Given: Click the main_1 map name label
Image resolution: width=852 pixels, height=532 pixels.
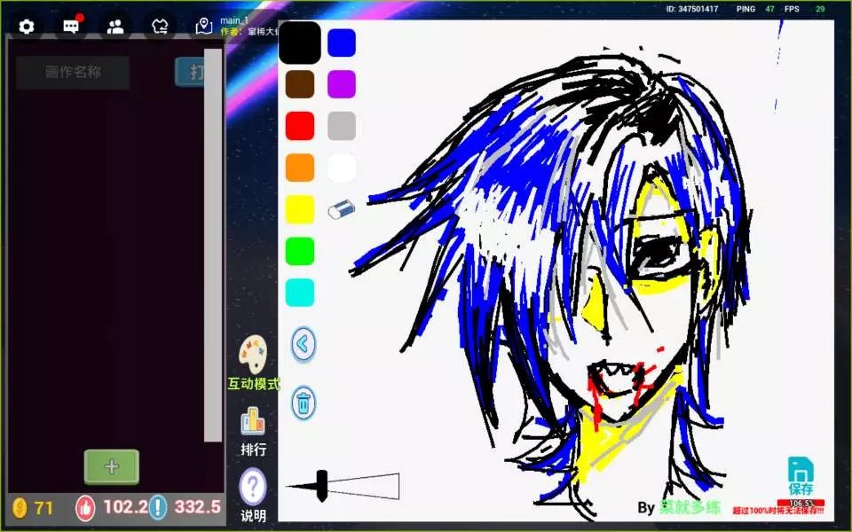Looking at the screenshot, I should [x=234, y=20].
